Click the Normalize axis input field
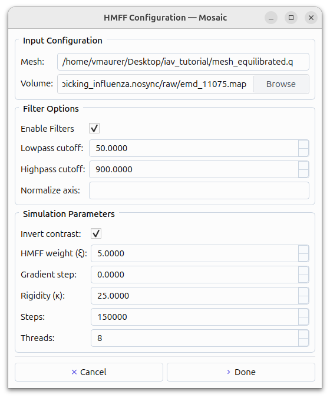Screen dimensions: 330x398 point(199,190)
